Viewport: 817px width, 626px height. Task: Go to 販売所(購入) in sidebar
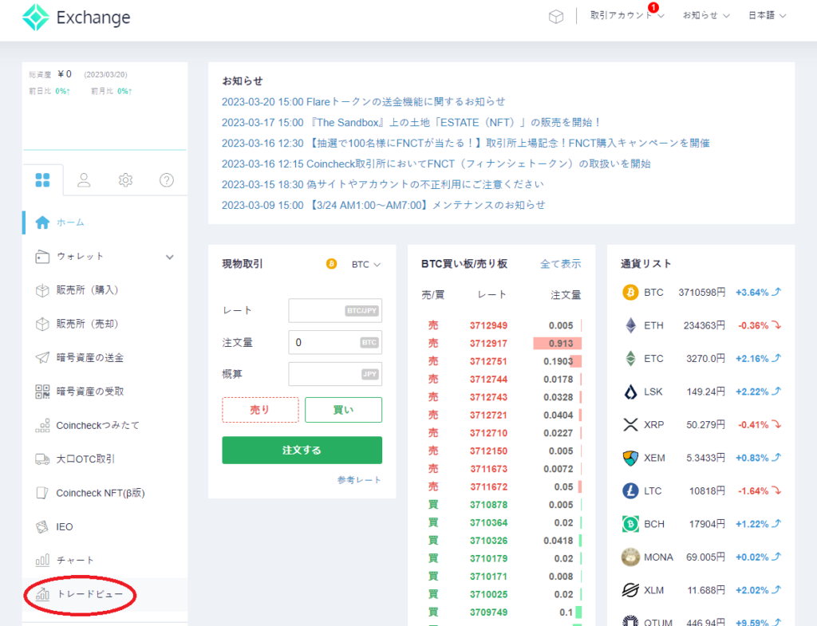point(87,290)
